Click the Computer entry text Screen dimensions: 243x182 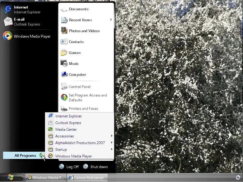click(77, 75)
